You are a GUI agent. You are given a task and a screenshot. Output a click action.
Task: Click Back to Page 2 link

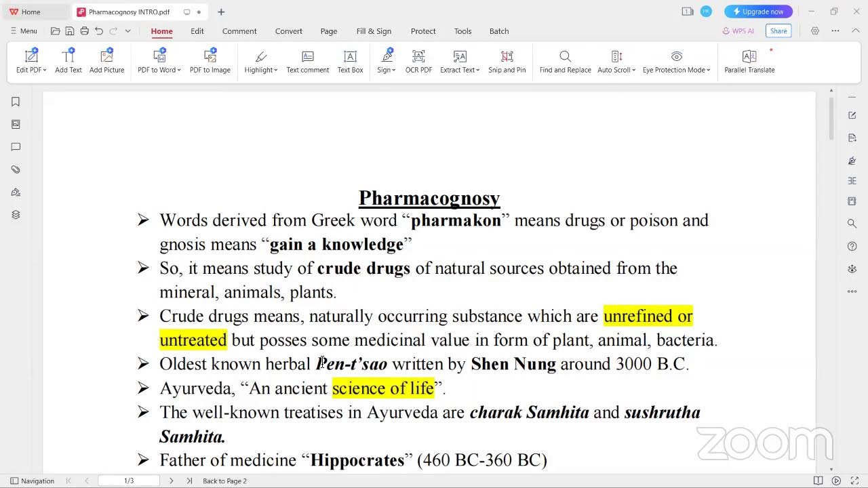point(224,481)
